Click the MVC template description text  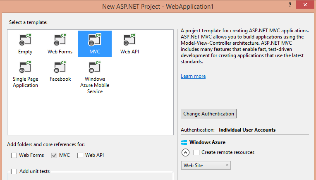click(x=245, y=46)
